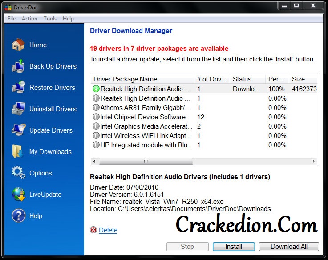Screen dimensions: 328x260
Task: Select the Intel Wireless WiFi Link Adapter row
Action: click(204, 136)
